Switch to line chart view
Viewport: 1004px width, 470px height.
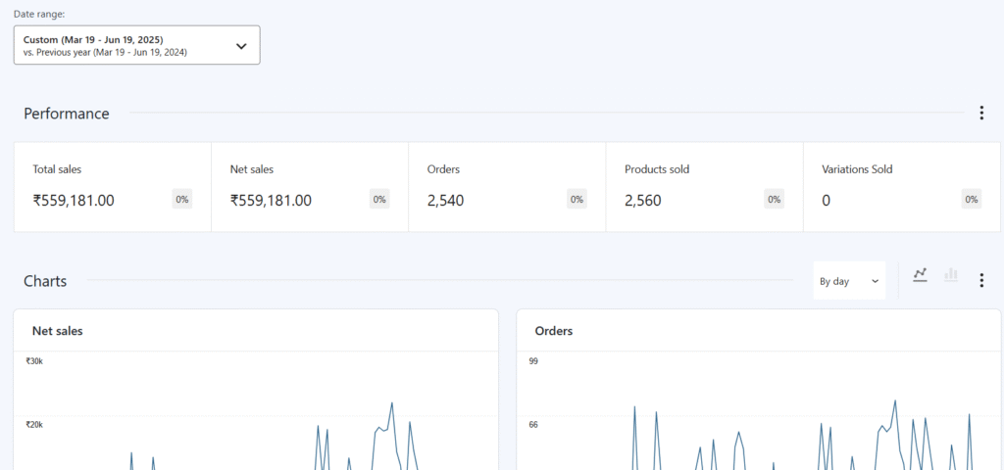(x=920, y=276)
